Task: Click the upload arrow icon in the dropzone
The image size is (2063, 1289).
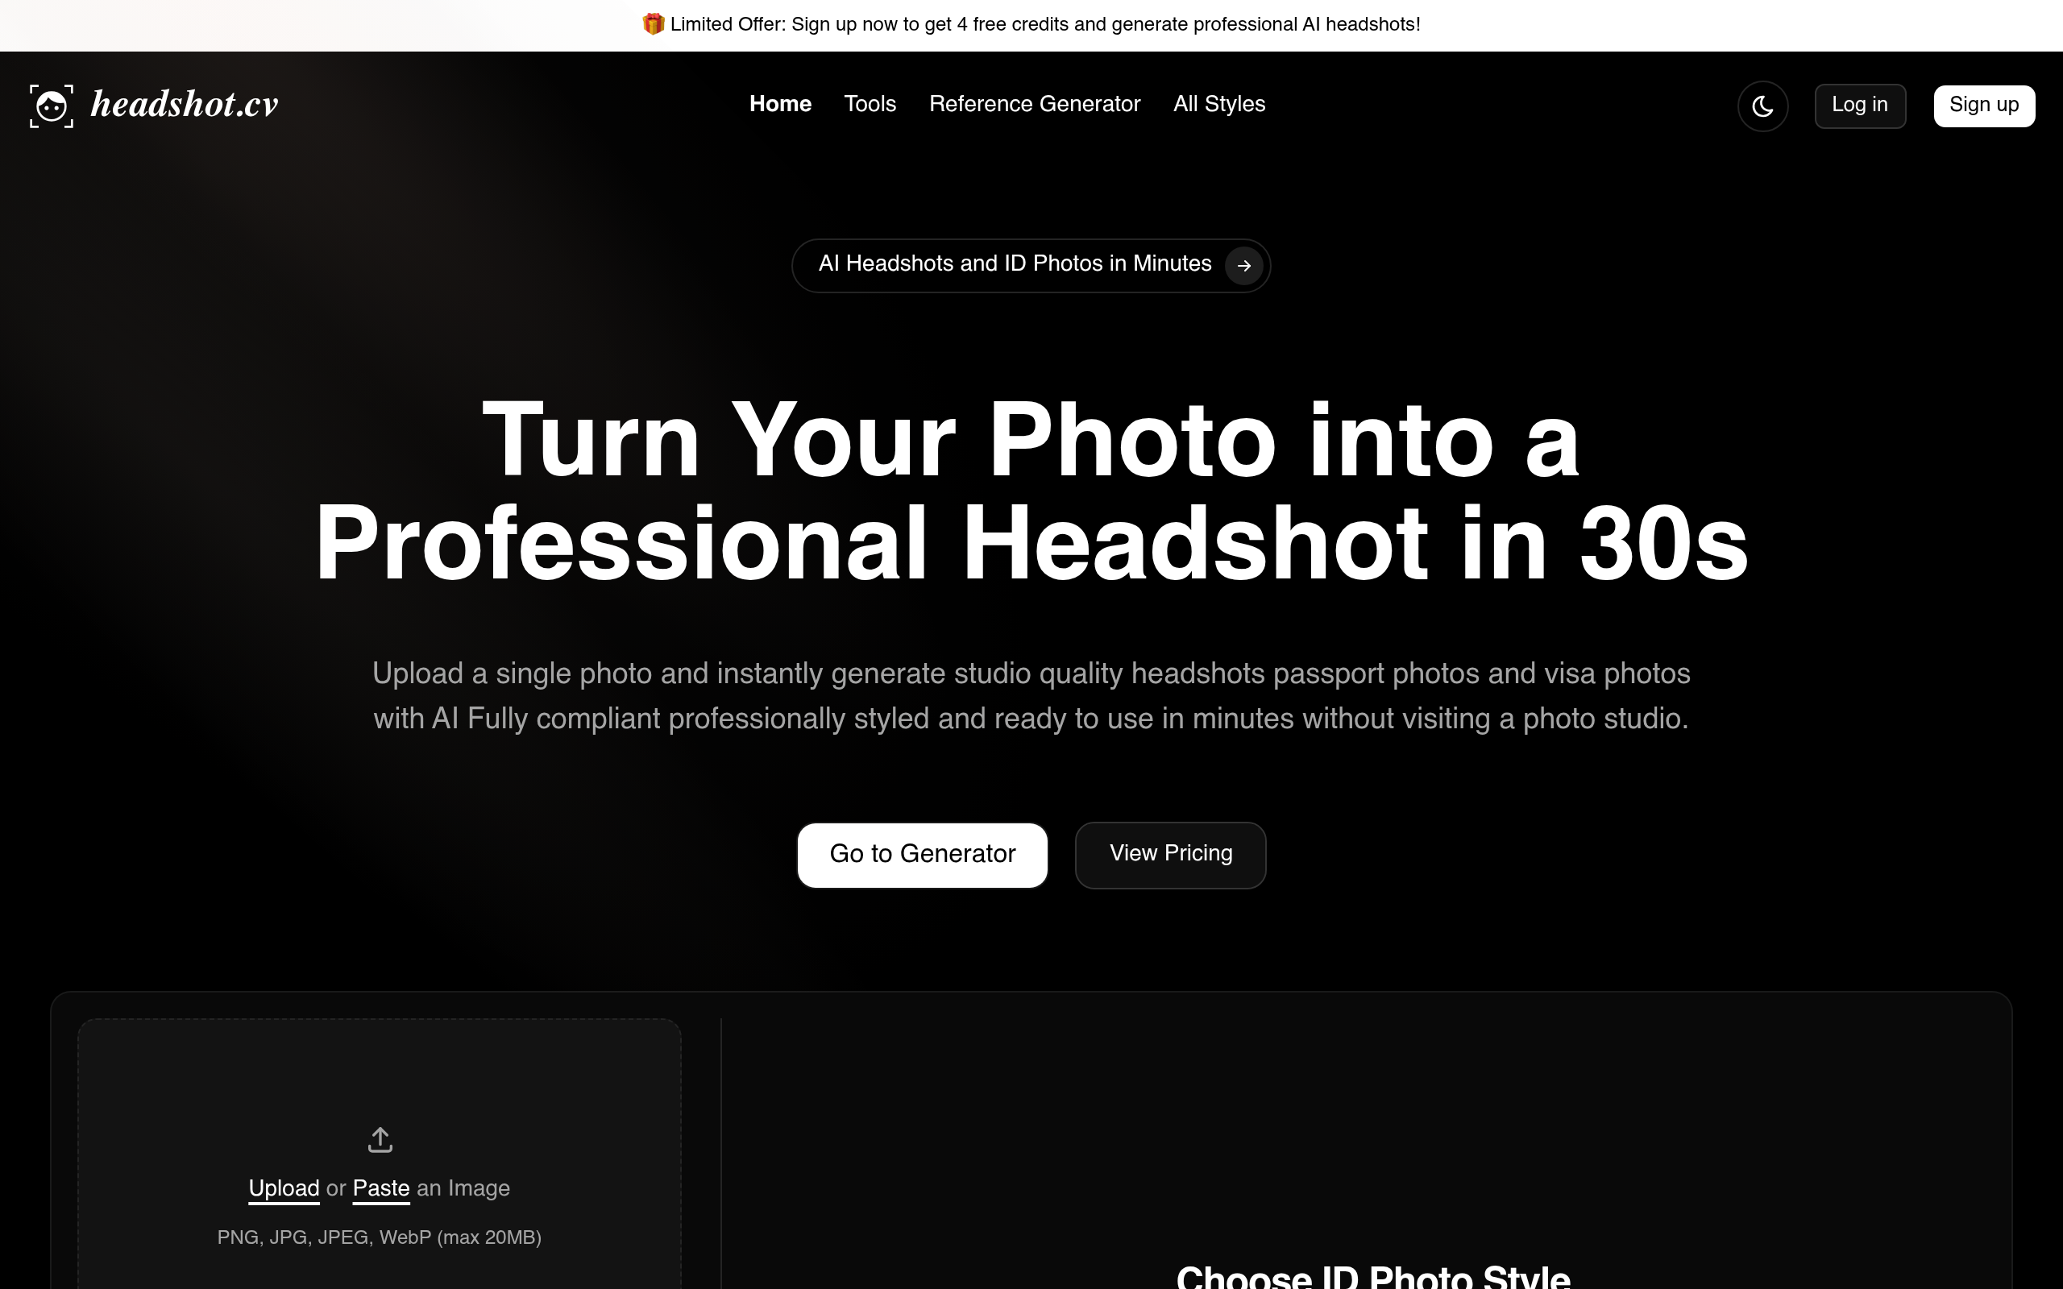Action: pyautogui.click(x=380, y=1140)
